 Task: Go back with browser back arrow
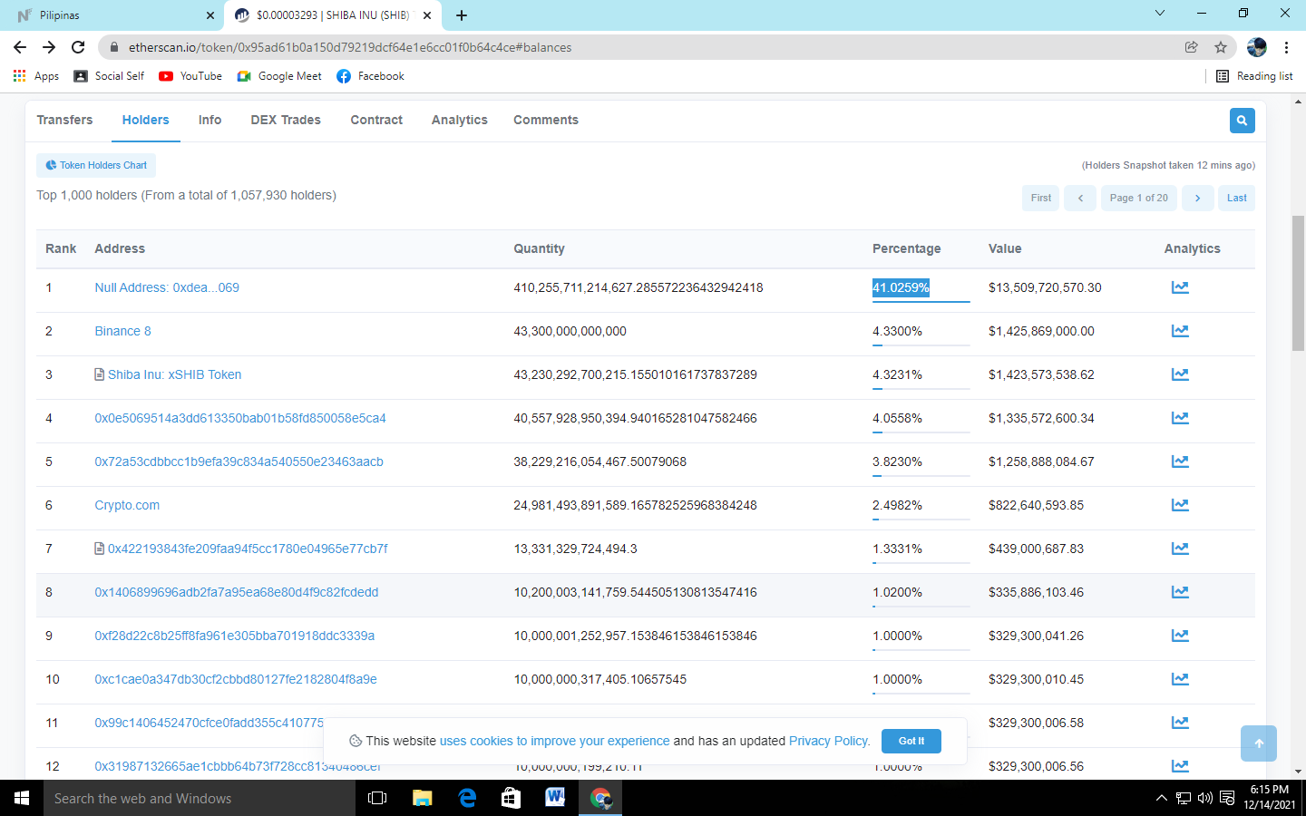(x=20, y=47)
